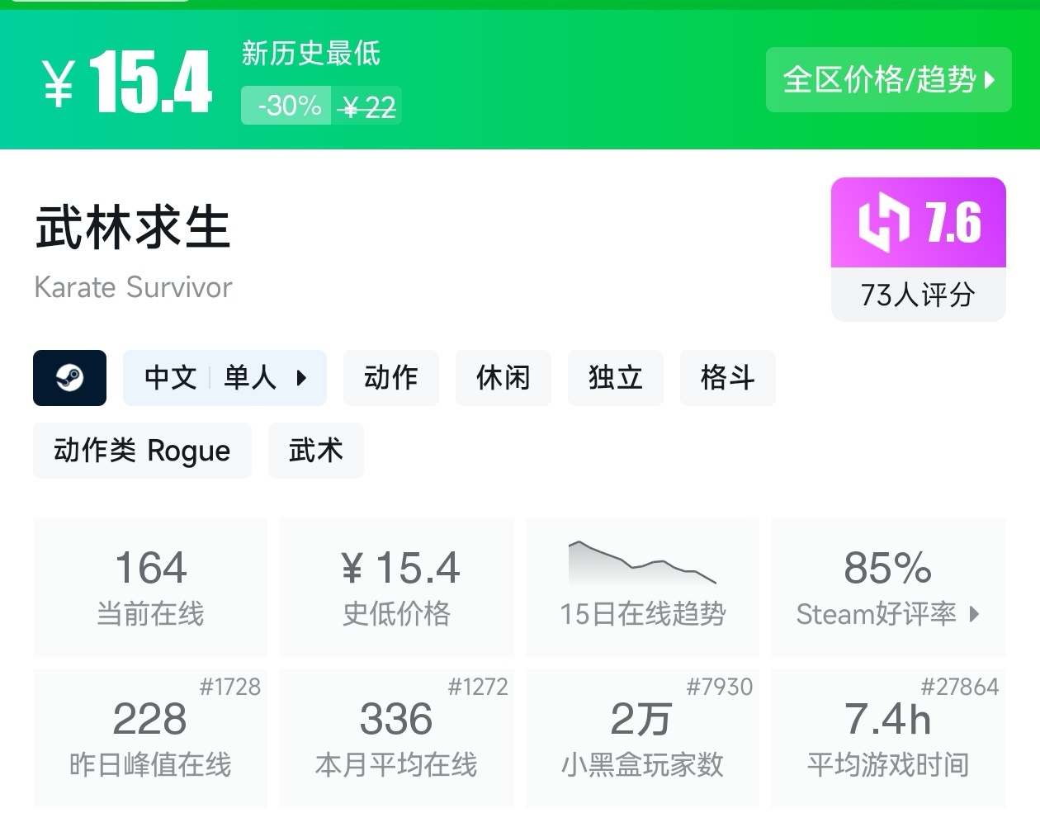Expand the 中文 单人 language tag
1040x827 pixels.
[x=225, y=378]
